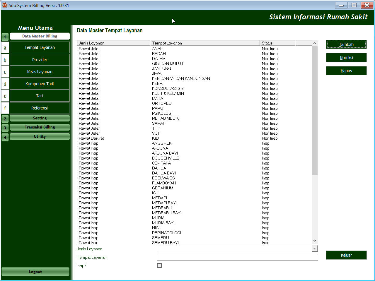Select the ANAK row

pyautogui.click(x=195, y=49)
